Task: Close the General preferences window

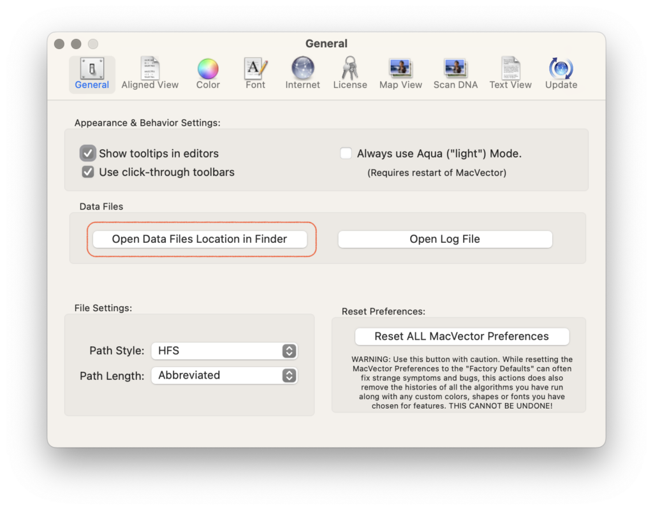Action: [x=59, y=44]
